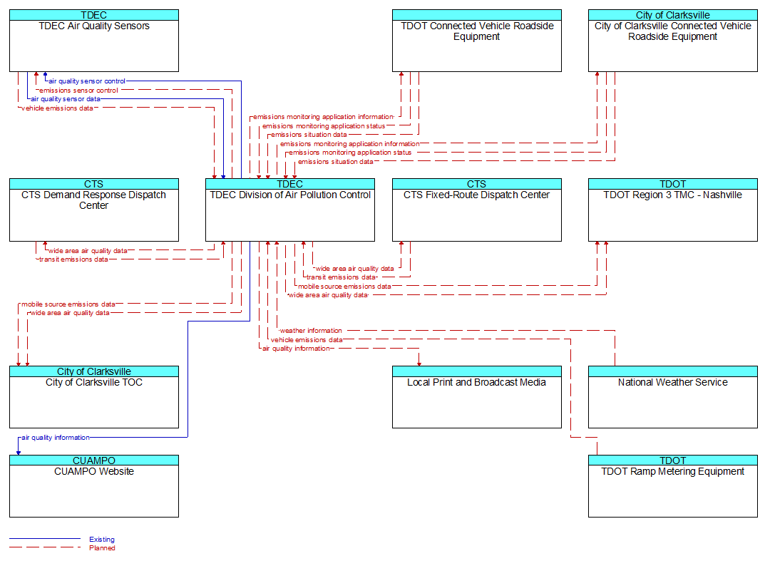Click 'transit emissions data' label under CTS Fixed-Route
This screenshot has height=561, width=765.
pyautogui.click(x=341, y=277)
